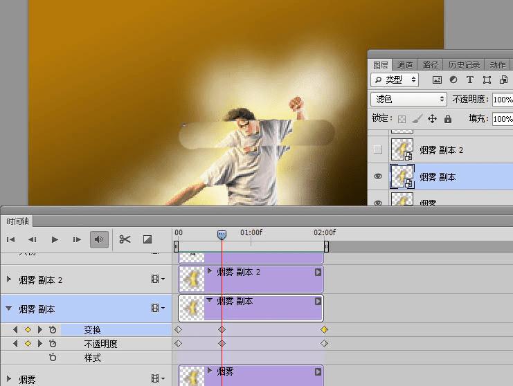The image size is (513, 386).
Task: Open blend mode dropdown 滤色
Action: (x=408, y=99)
